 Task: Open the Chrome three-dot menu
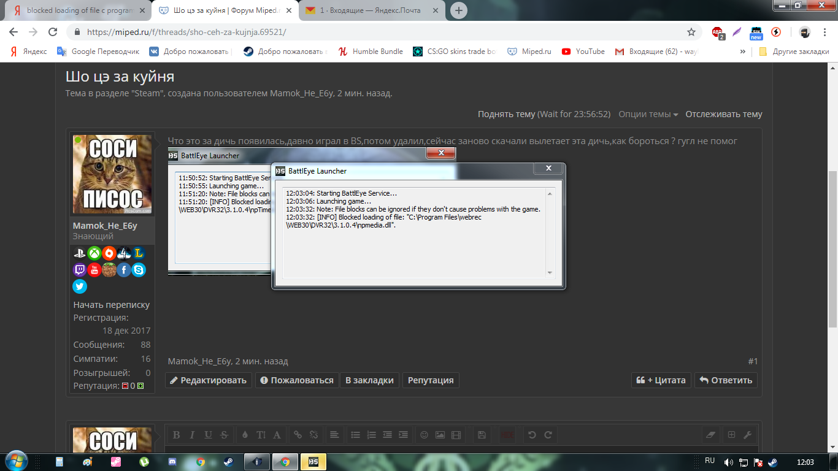click(824, 32)
